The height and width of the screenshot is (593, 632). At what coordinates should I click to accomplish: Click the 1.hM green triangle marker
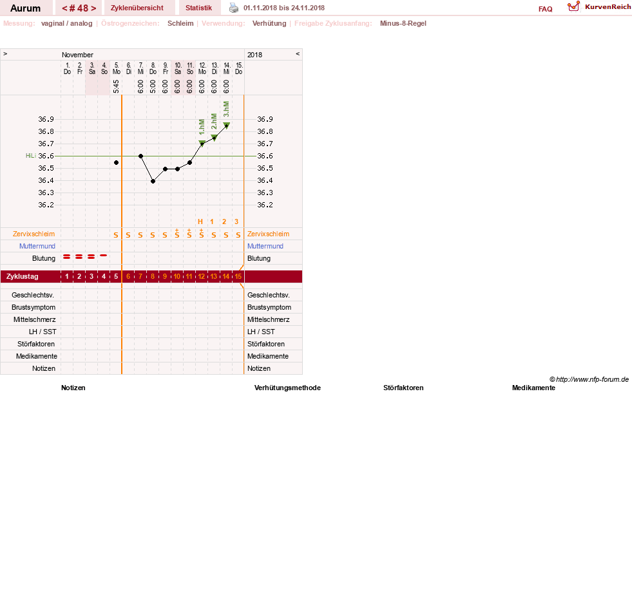click(x=202, y=142)
